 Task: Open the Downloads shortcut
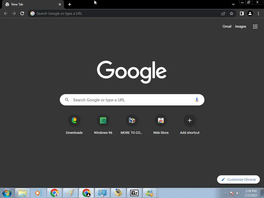(x=74, y=125)
